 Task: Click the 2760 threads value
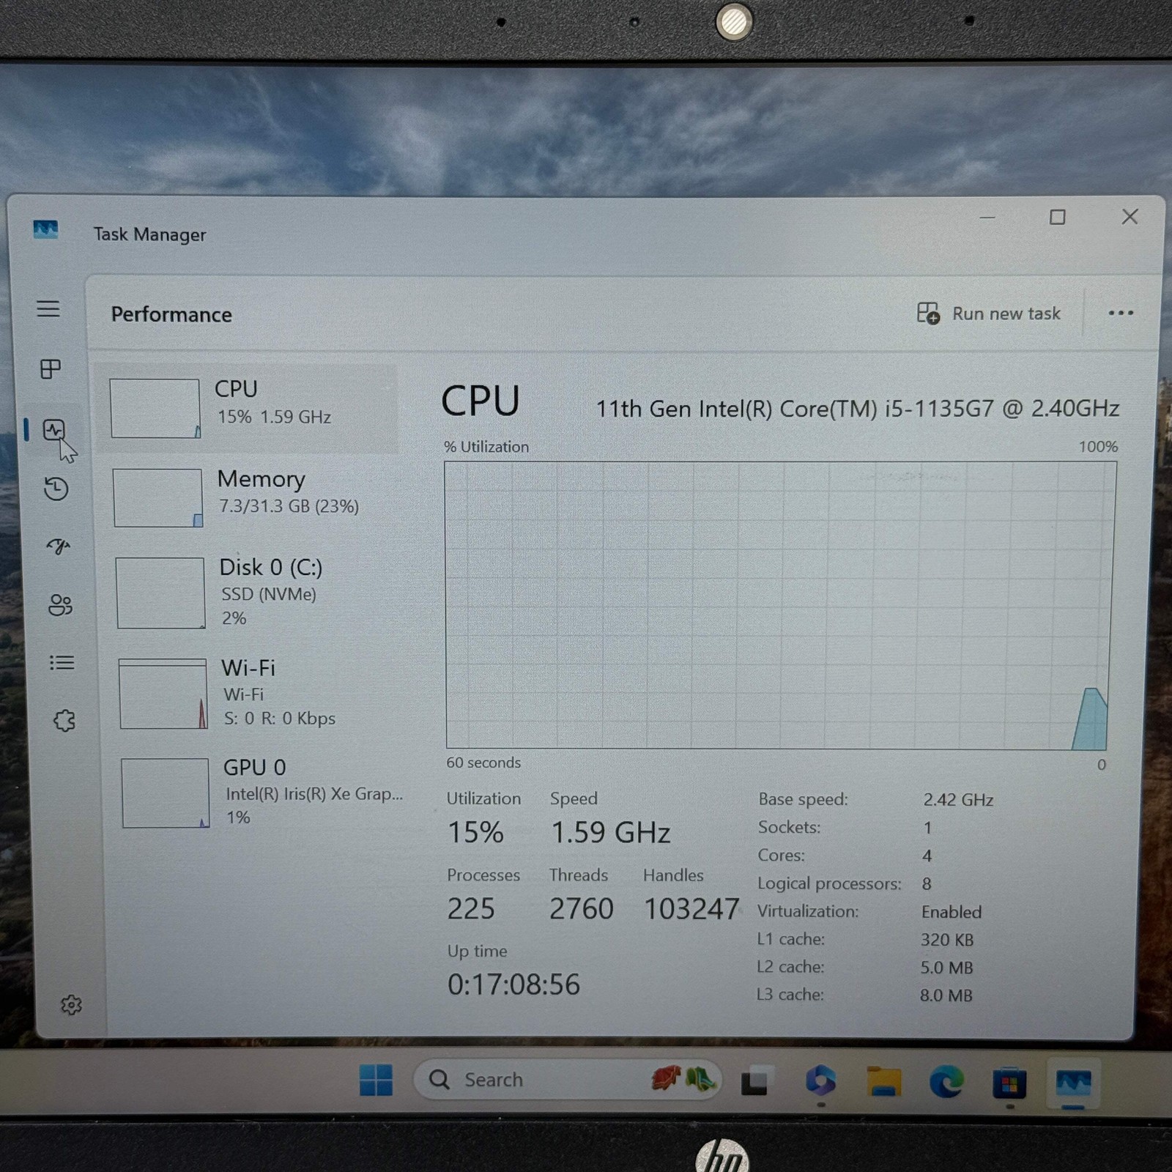pyautogui.click(x=582, y=909)
